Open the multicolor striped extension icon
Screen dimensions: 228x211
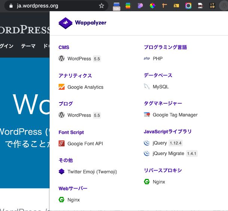[128, 6]
